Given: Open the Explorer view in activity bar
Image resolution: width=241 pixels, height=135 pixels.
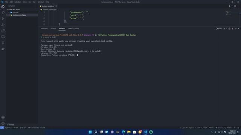Looking at the screenshot, I should click(x=3, y=7).
